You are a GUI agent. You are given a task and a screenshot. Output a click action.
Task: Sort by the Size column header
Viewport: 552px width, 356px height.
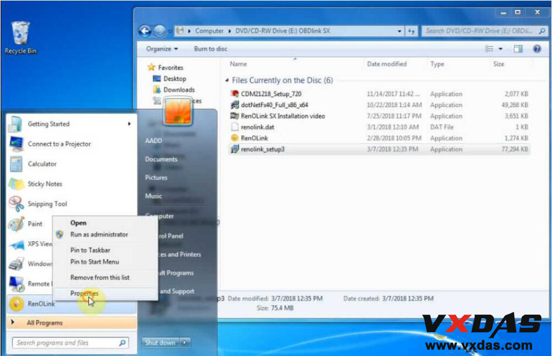point(498,63)
